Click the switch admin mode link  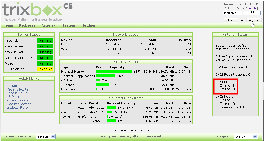click(252, 8)
